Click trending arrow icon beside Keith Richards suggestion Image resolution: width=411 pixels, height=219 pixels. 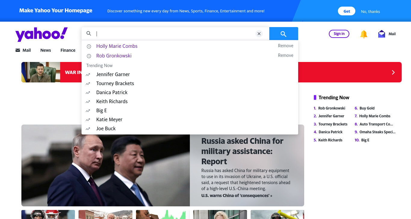(x=88, y=102)
